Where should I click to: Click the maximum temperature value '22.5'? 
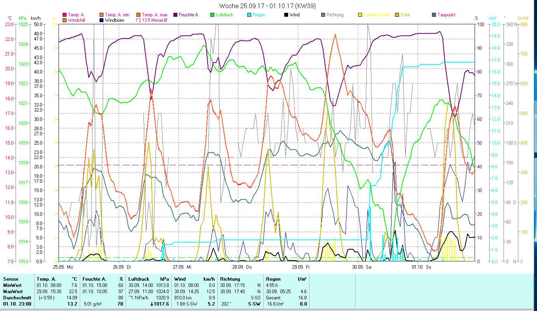[73, 292]
